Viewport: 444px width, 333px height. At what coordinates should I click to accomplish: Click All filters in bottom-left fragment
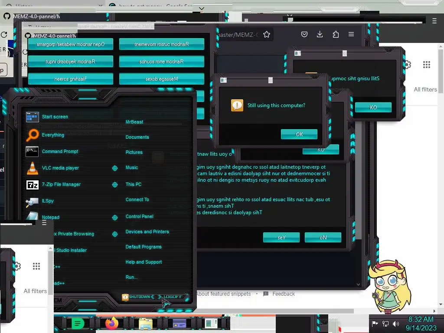35,291
